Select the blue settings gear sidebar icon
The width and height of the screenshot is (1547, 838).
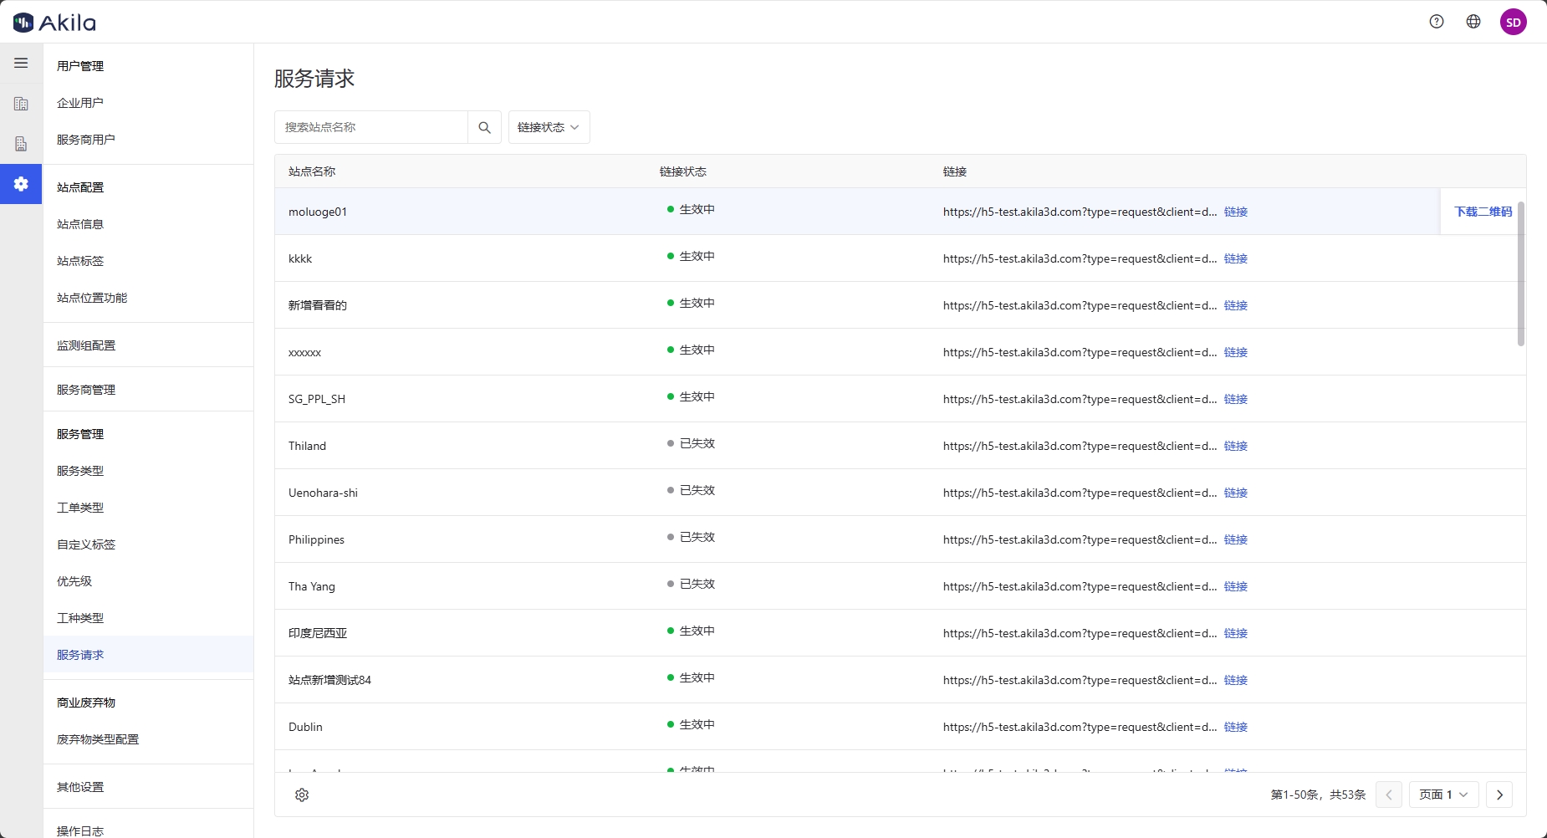[x=21, y=184]
